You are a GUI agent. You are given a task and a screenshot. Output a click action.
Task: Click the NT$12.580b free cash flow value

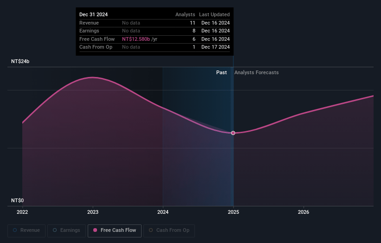point(136,39)
